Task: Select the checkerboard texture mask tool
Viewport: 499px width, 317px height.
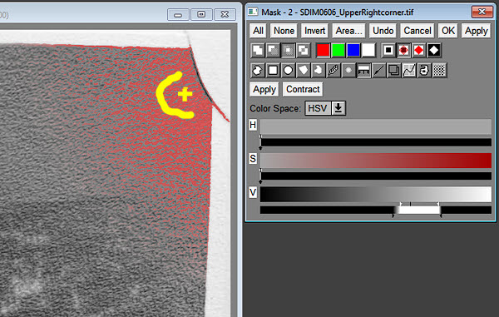Action: [x=439, y=71]
